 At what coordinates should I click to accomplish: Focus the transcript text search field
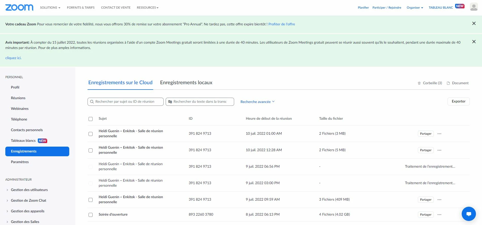tap(200, 102)
